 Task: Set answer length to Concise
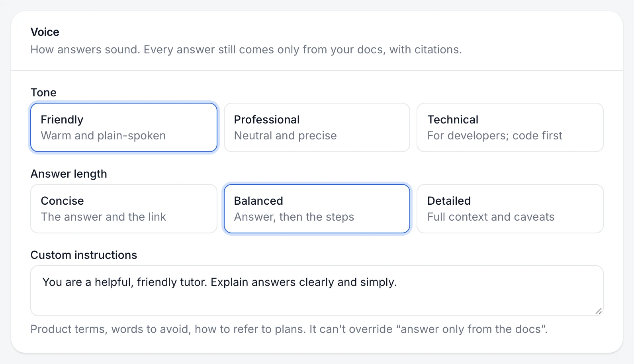click(x=124, y=209)
